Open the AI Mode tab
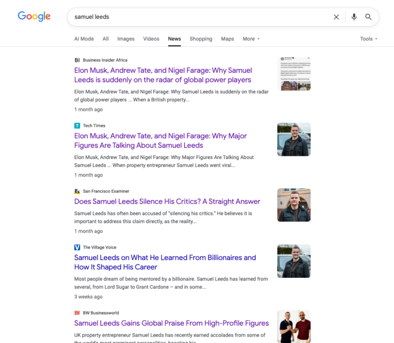Viewport: 394px width, 343px height. click(x=84, y=39)
